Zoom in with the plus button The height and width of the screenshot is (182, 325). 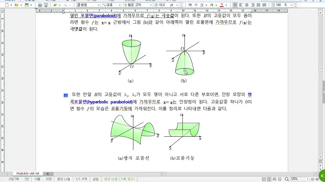click(317, 179)
